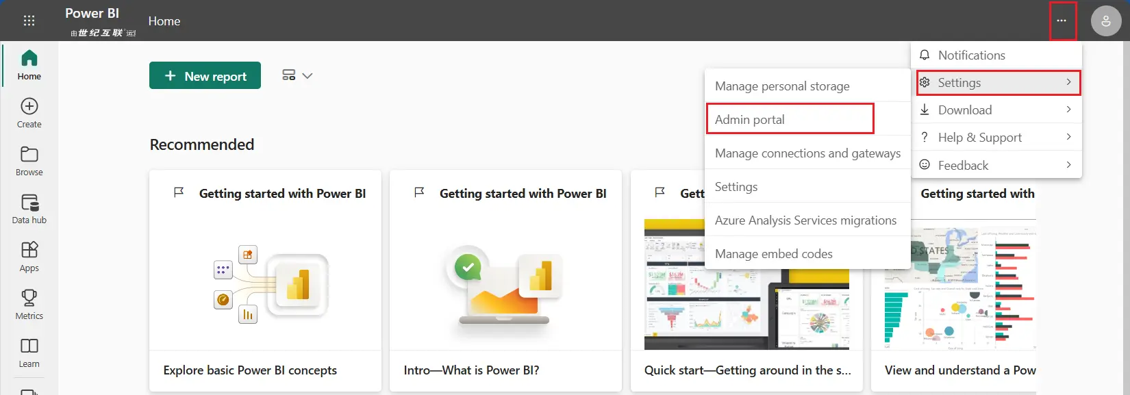Screen dimensions: 1130x395
Task: Open the app launcher waffle icon
Action: pos(29,21)
